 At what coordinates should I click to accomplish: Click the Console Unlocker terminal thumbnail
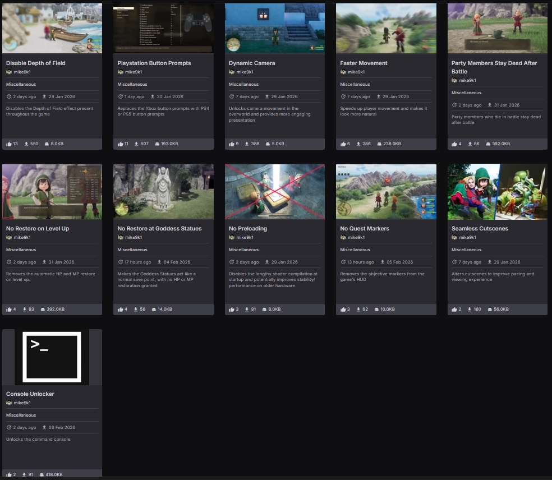pos(52,357)
